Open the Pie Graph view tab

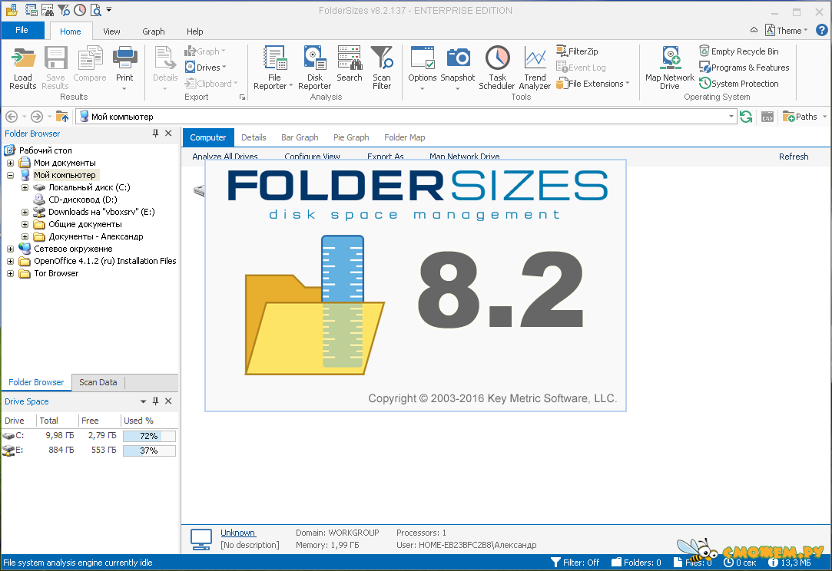351,137
